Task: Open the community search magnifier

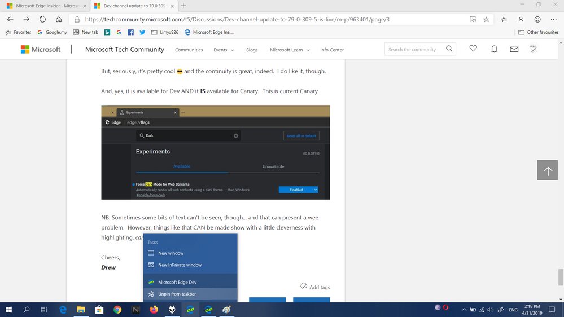Action: [449, 49]
